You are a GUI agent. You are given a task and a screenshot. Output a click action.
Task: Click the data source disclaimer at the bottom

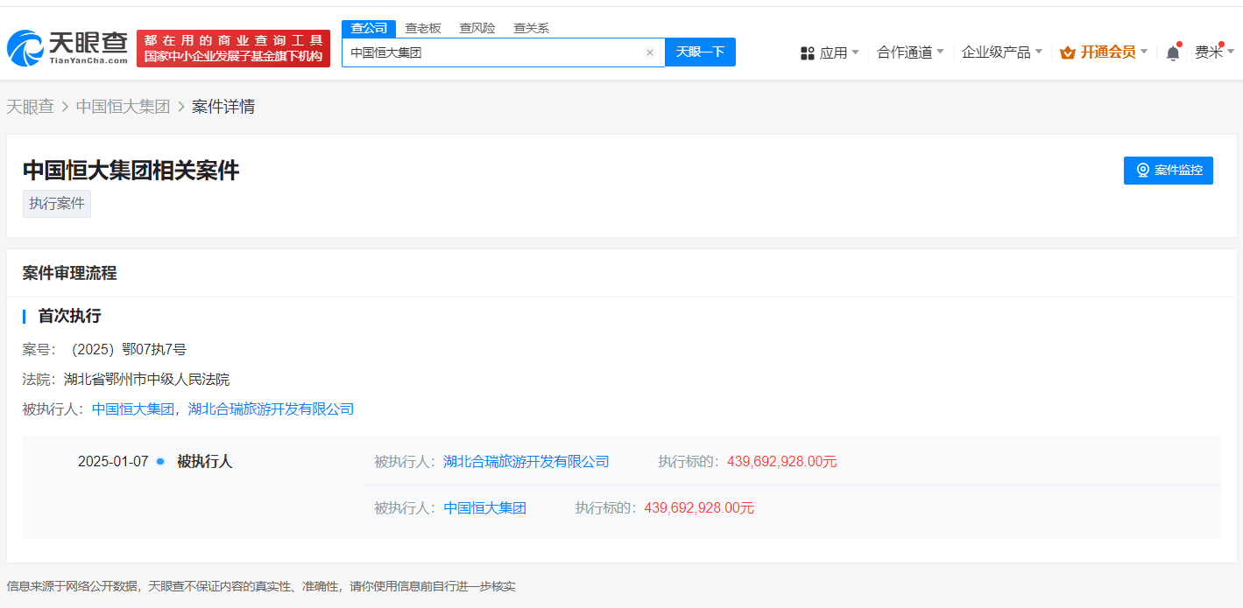tap(261, 586)
